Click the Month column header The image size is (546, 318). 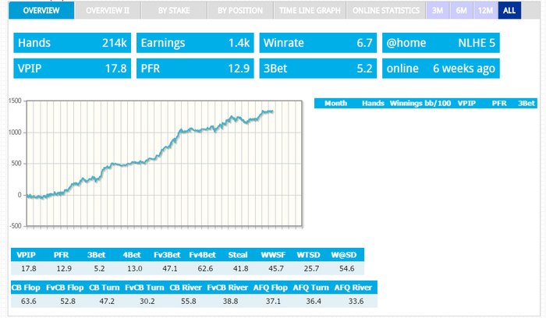click(x=335, y=104)
